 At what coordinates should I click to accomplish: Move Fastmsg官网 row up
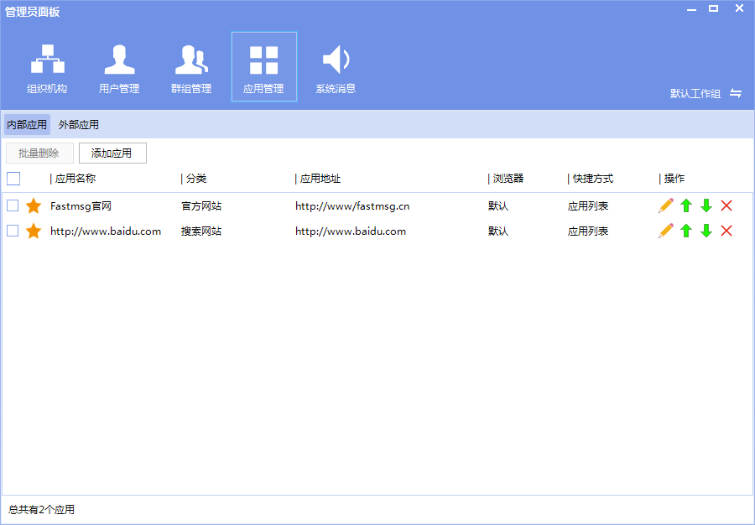pos(686,206)
